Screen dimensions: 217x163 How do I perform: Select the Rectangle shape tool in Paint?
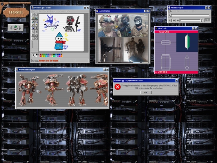point(33,35)
